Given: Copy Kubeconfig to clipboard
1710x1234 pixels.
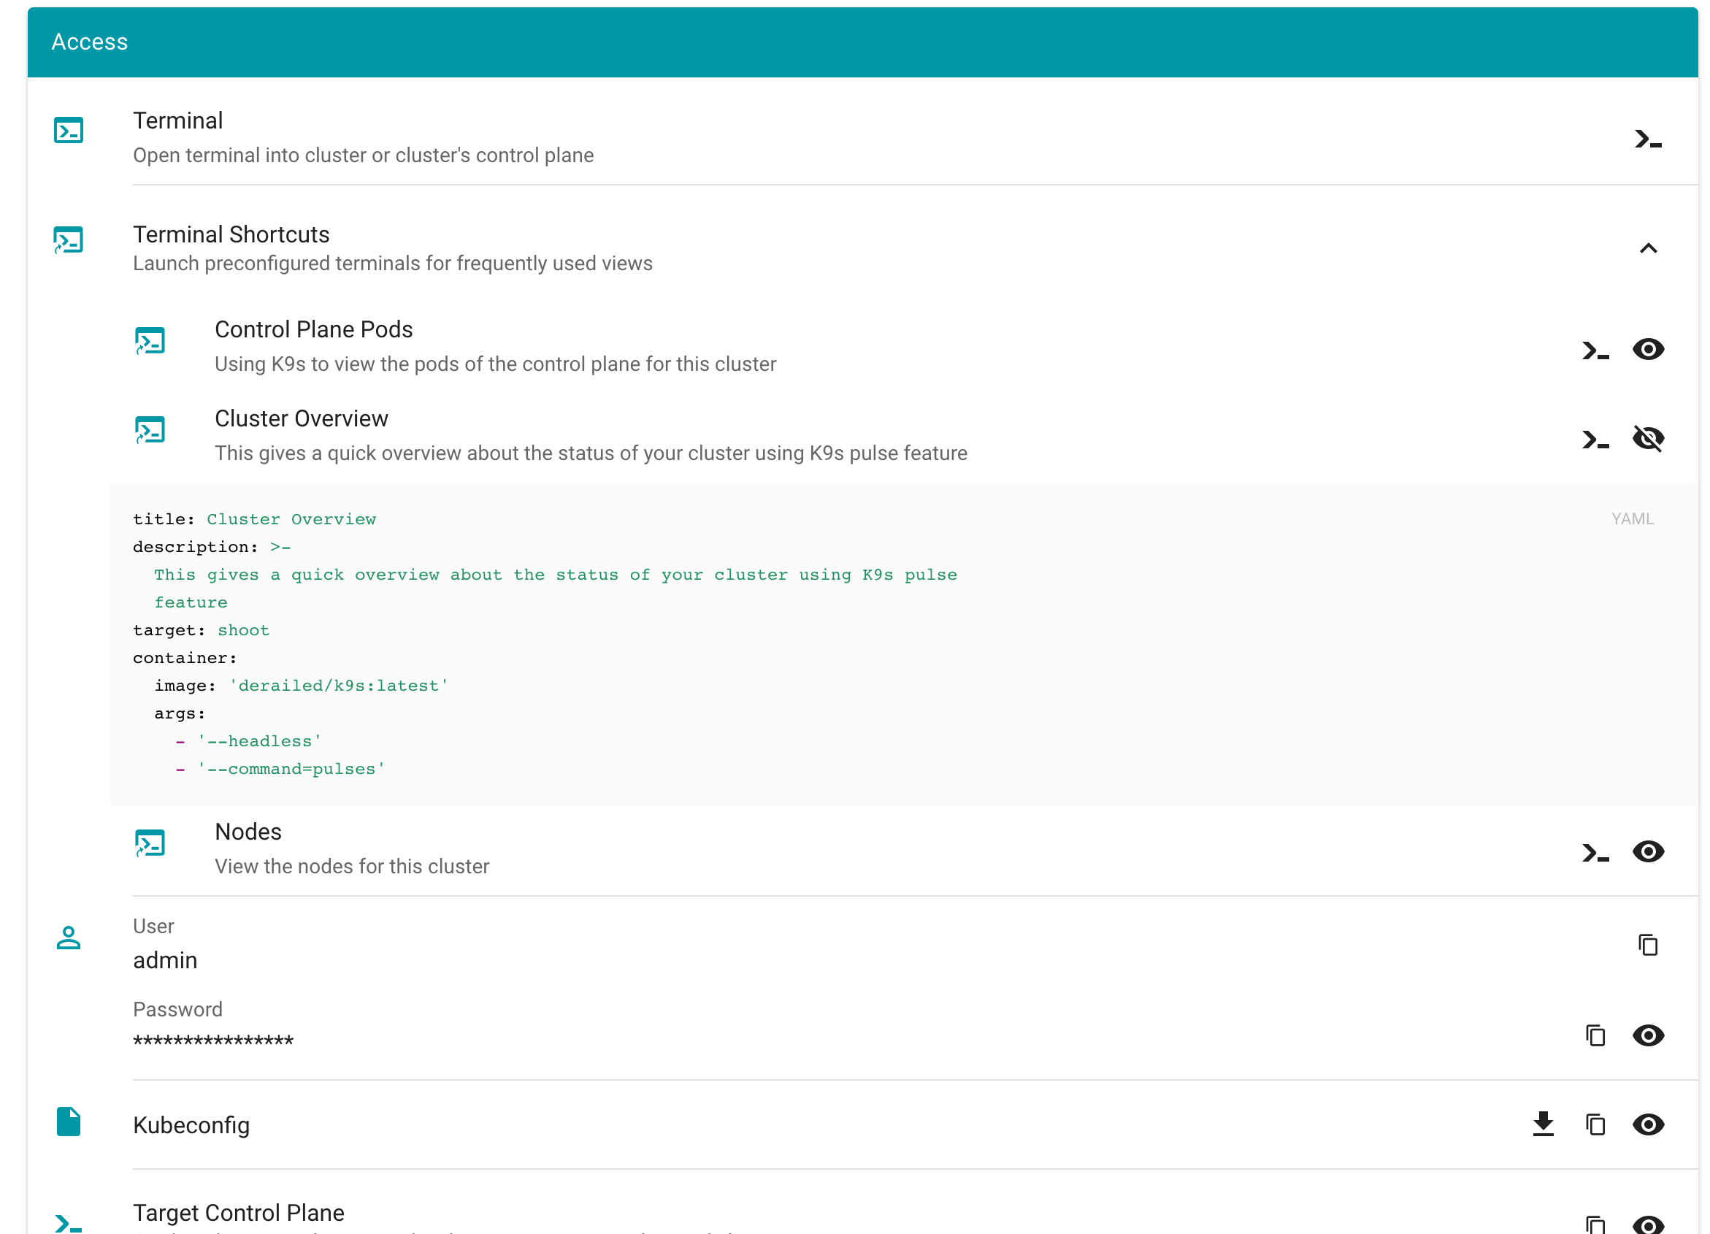Looking at the screenshot, I should click(x=1595, y=1124).
